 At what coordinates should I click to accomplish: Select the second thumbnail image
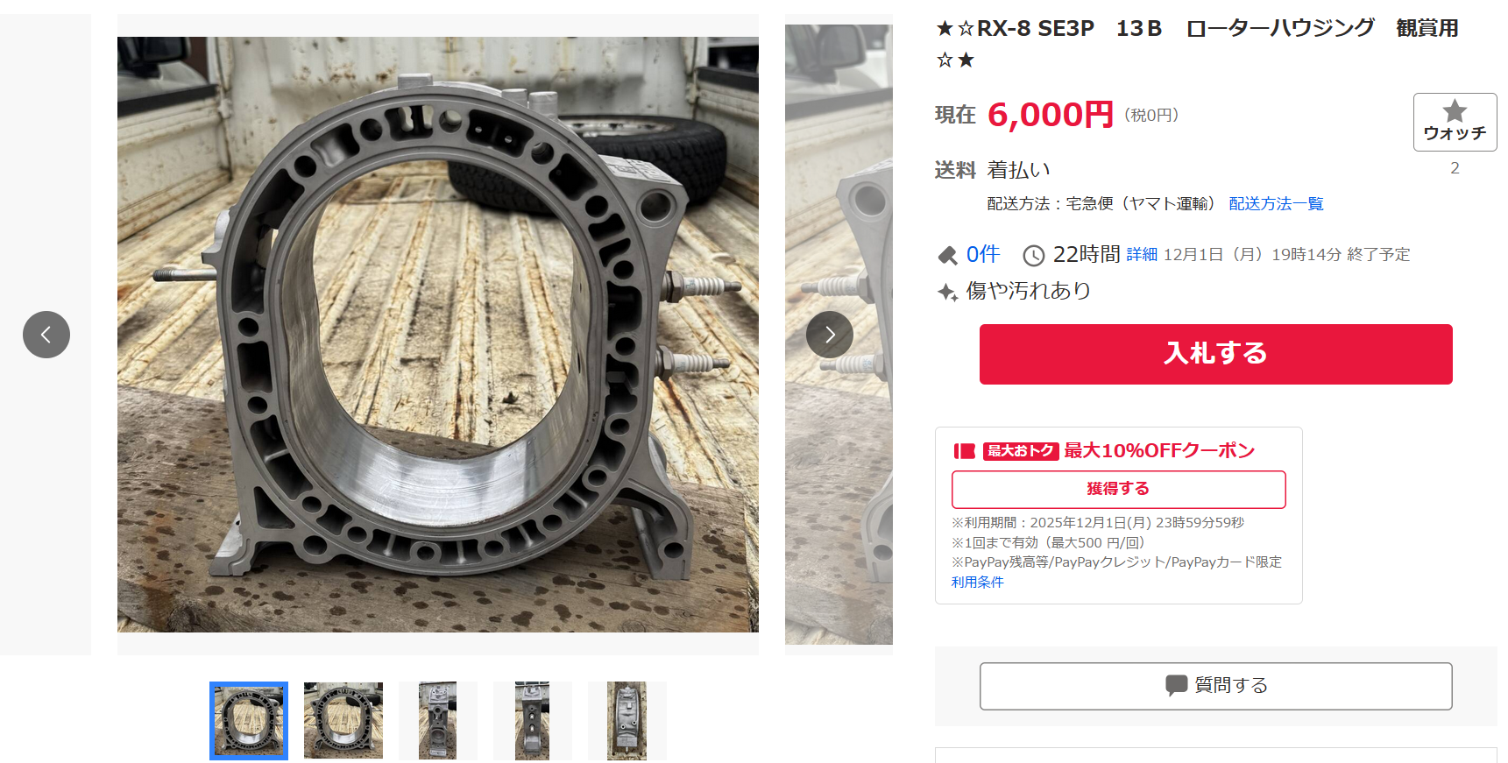[343, 721]
